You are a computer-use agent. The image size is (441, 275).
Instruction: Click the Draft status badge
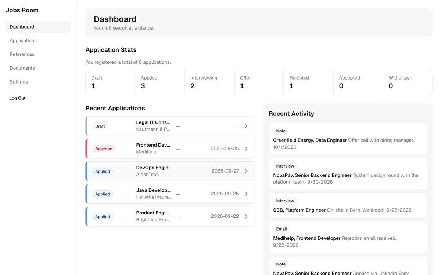pyautogui.click(x=100, y=126)
